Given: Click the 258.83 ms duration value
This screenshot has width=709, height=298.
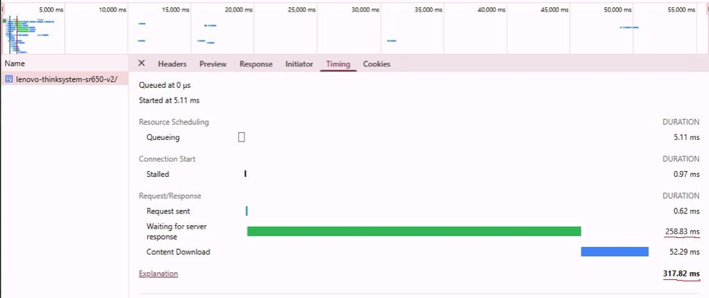Looking at the screenshot, I should pyautogui.click(x=682, y=231).
